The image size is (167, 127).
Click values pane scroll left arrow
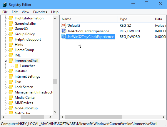click(x=62, y=117)
